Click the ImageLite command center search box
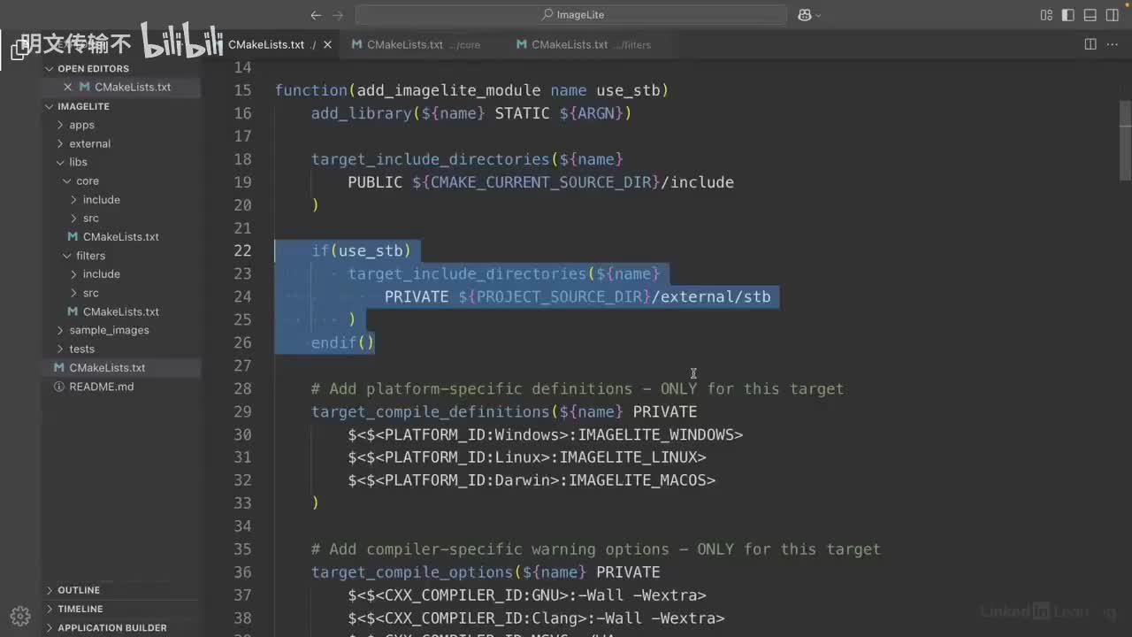This screenshot has height=637, width=1132. [x=571, y=15]
